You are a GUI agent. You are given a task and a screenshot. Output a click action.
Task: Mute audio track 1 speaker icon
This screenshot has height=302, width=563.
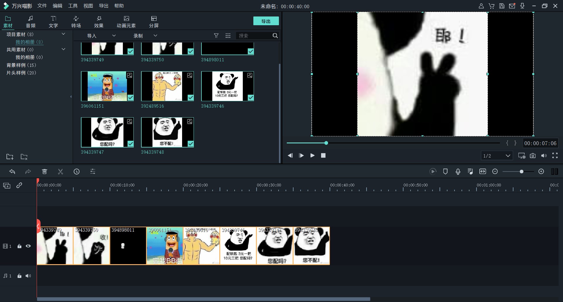(x=28, y=276)
